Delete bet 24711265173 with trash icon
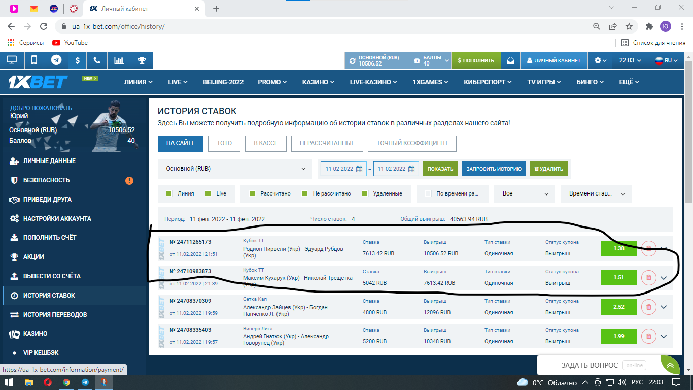The height and width of the screenshot is (390, 693). point(648,249)
